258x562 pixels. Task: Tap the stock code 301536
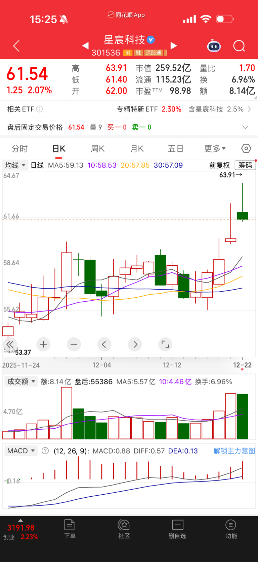click(106, 53)
